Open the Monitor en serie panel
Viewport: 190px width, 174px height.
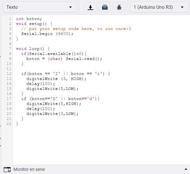(29, 169)
